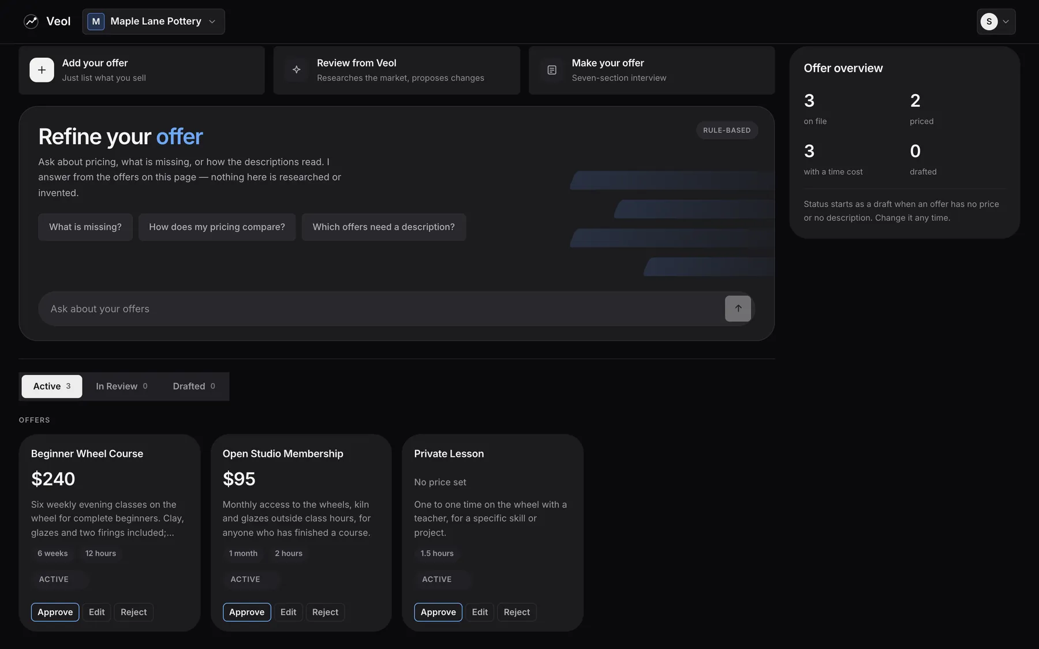Screen dimensions: 1039x649
Task: Click the $240 price
Action: click(53, 479)
